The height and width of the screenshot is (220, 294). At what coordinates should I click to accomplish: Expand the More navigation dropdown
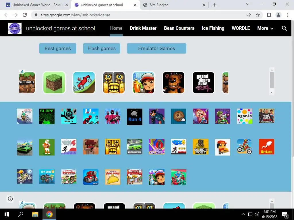[x=265, y=28]
